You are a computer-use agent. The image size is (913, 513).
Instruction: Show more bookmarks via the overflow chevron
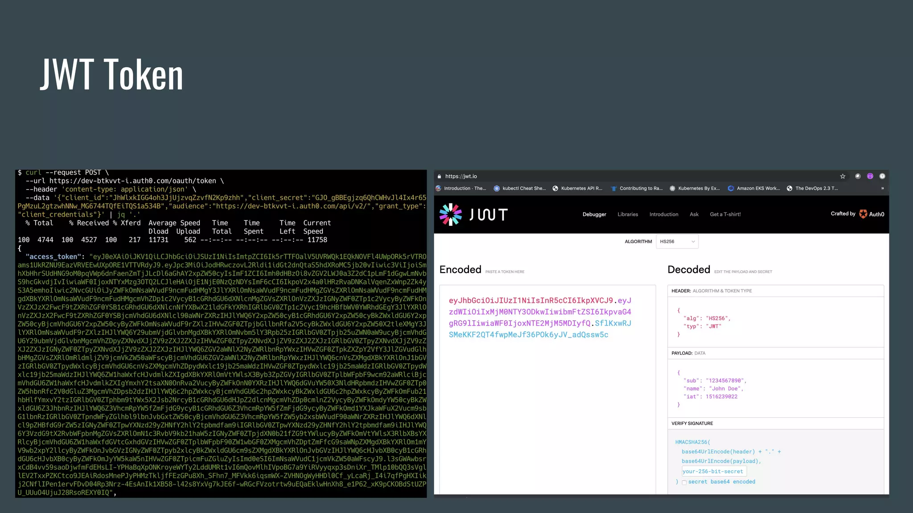882,188
